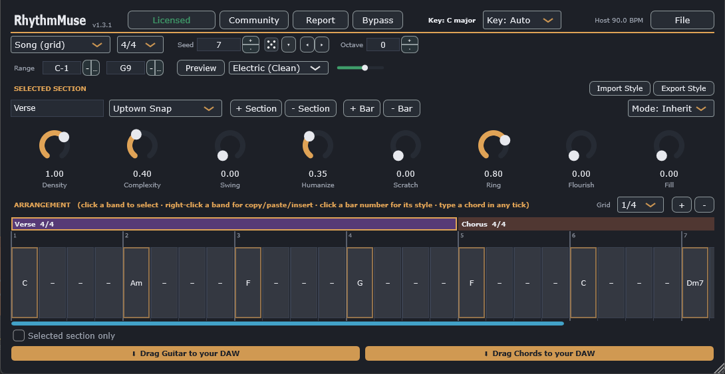Decrease Octave with lower stepper half
Image resolution: width=725 pixels, height=374 pixels.
coord(410,49)
